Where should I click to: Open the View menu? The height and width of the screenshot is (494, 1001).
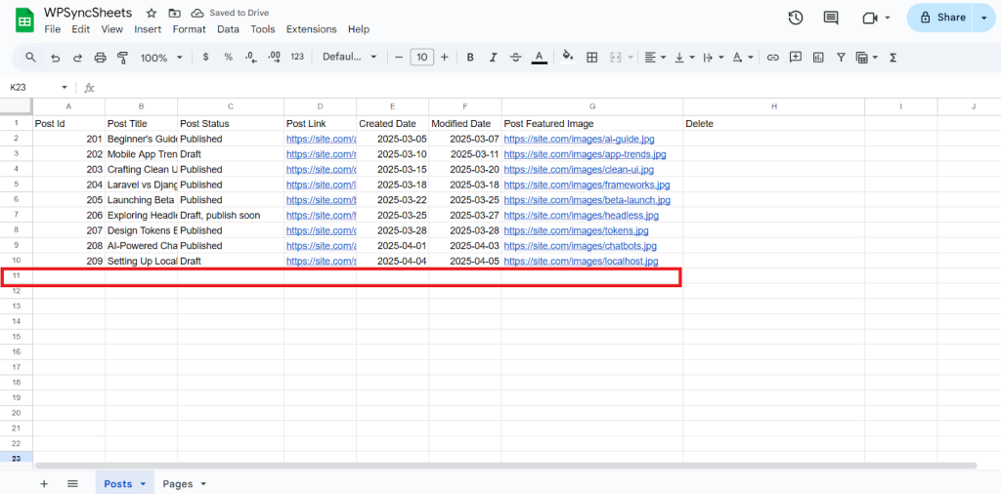pyautogui.click(x=111, y=29)
